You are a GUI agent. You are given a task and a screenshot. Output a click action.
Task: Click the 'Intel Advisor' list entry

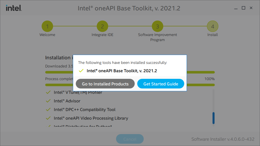pos(67,101)
